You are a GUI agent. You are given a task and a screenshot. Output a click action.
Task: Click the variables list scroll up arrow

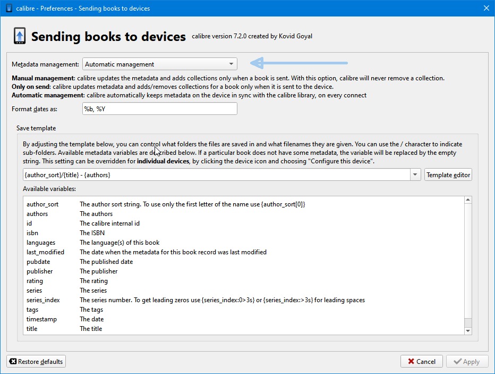pyautogui.click(x=468, y=200)
